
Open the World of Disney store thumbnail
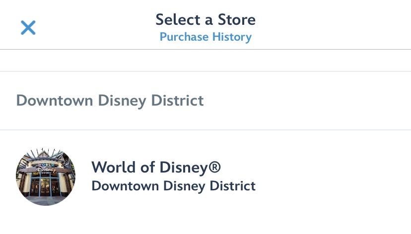(x=46, y=176)
